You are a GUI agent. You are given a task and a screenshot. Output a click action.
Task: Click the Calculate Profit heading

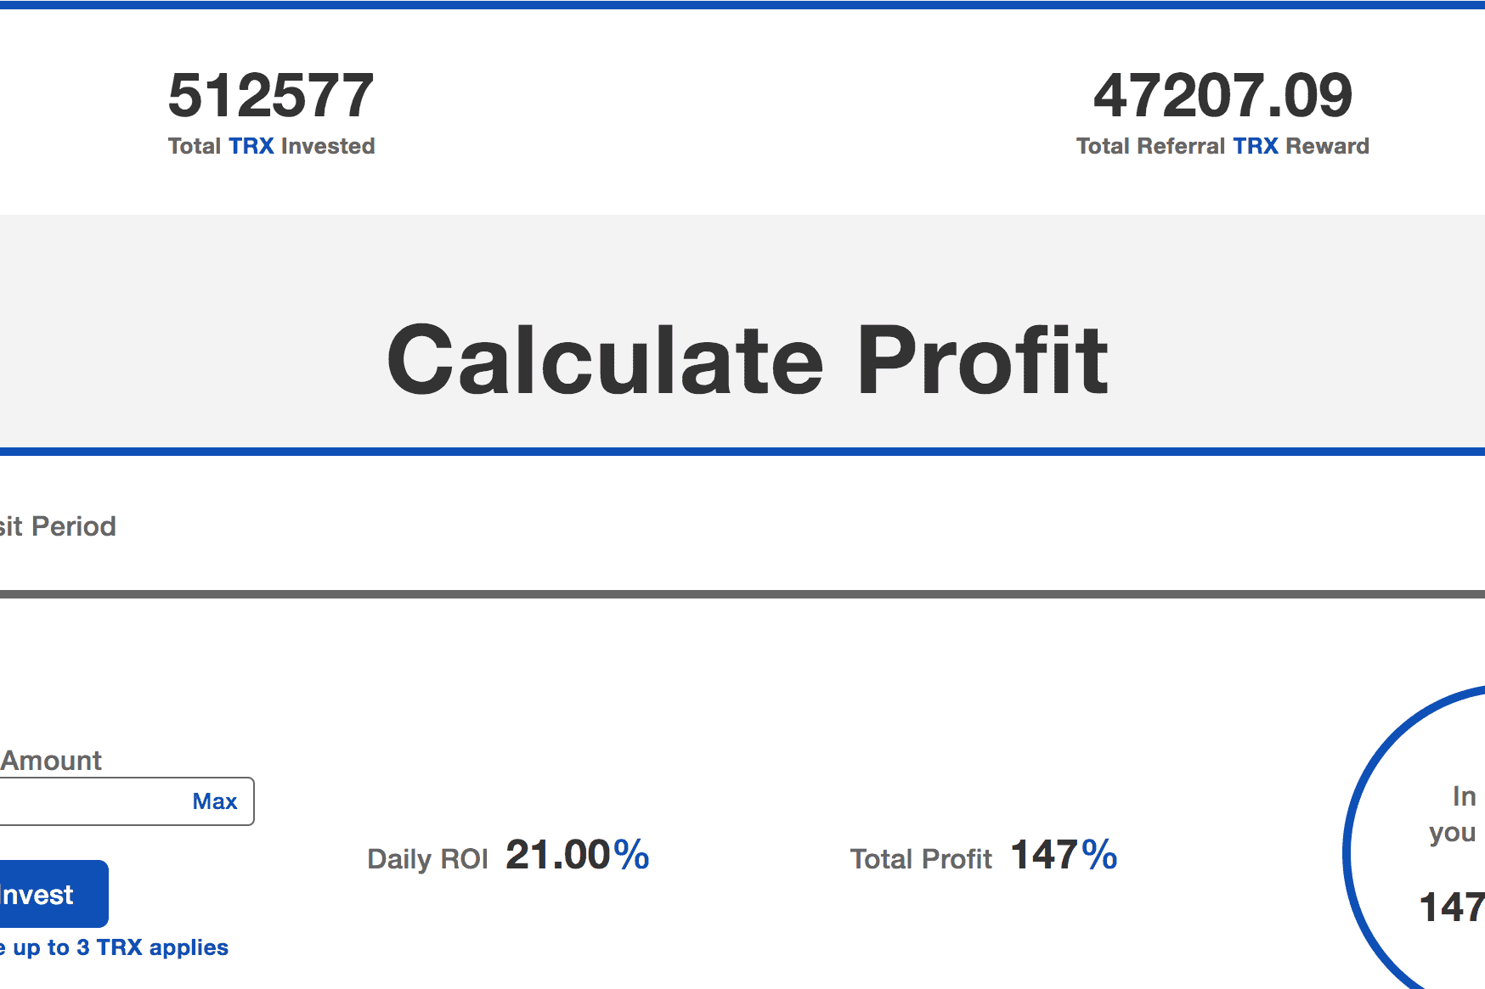pyautogui.click(x=746, y=359)
